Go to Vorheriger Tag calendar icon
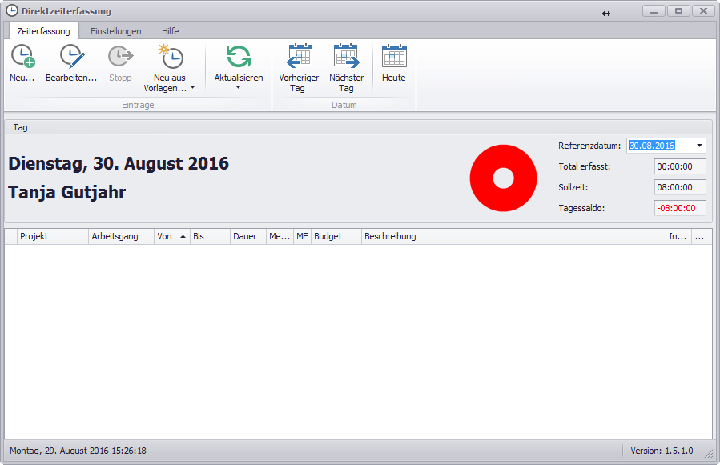Viewport: 720px width, 465px height. (x=299, y=56)
